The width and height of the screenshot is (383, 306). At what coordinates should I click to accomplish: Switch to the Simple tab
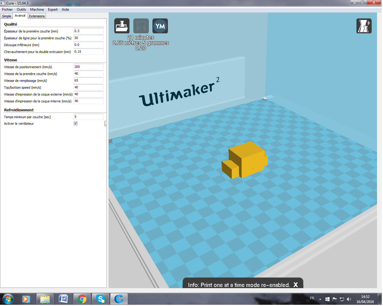click(7, 16)
